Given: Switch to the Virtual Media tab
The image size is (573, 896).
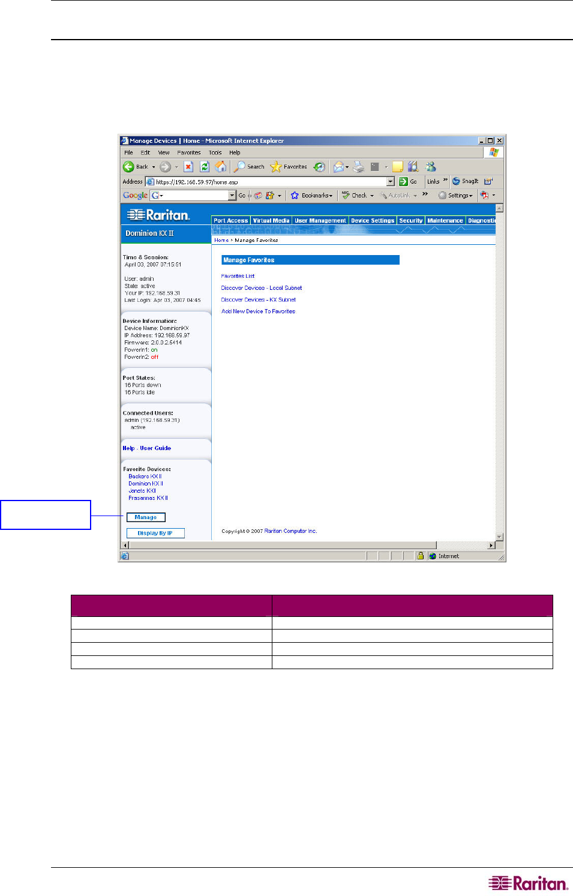Looking at the screenshot, I should tap(271, 221).
